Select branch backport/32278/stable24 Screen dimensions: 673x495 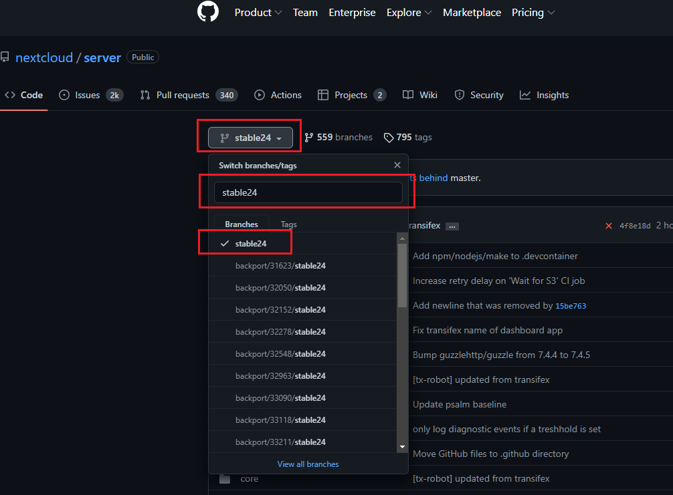(303, 332)
